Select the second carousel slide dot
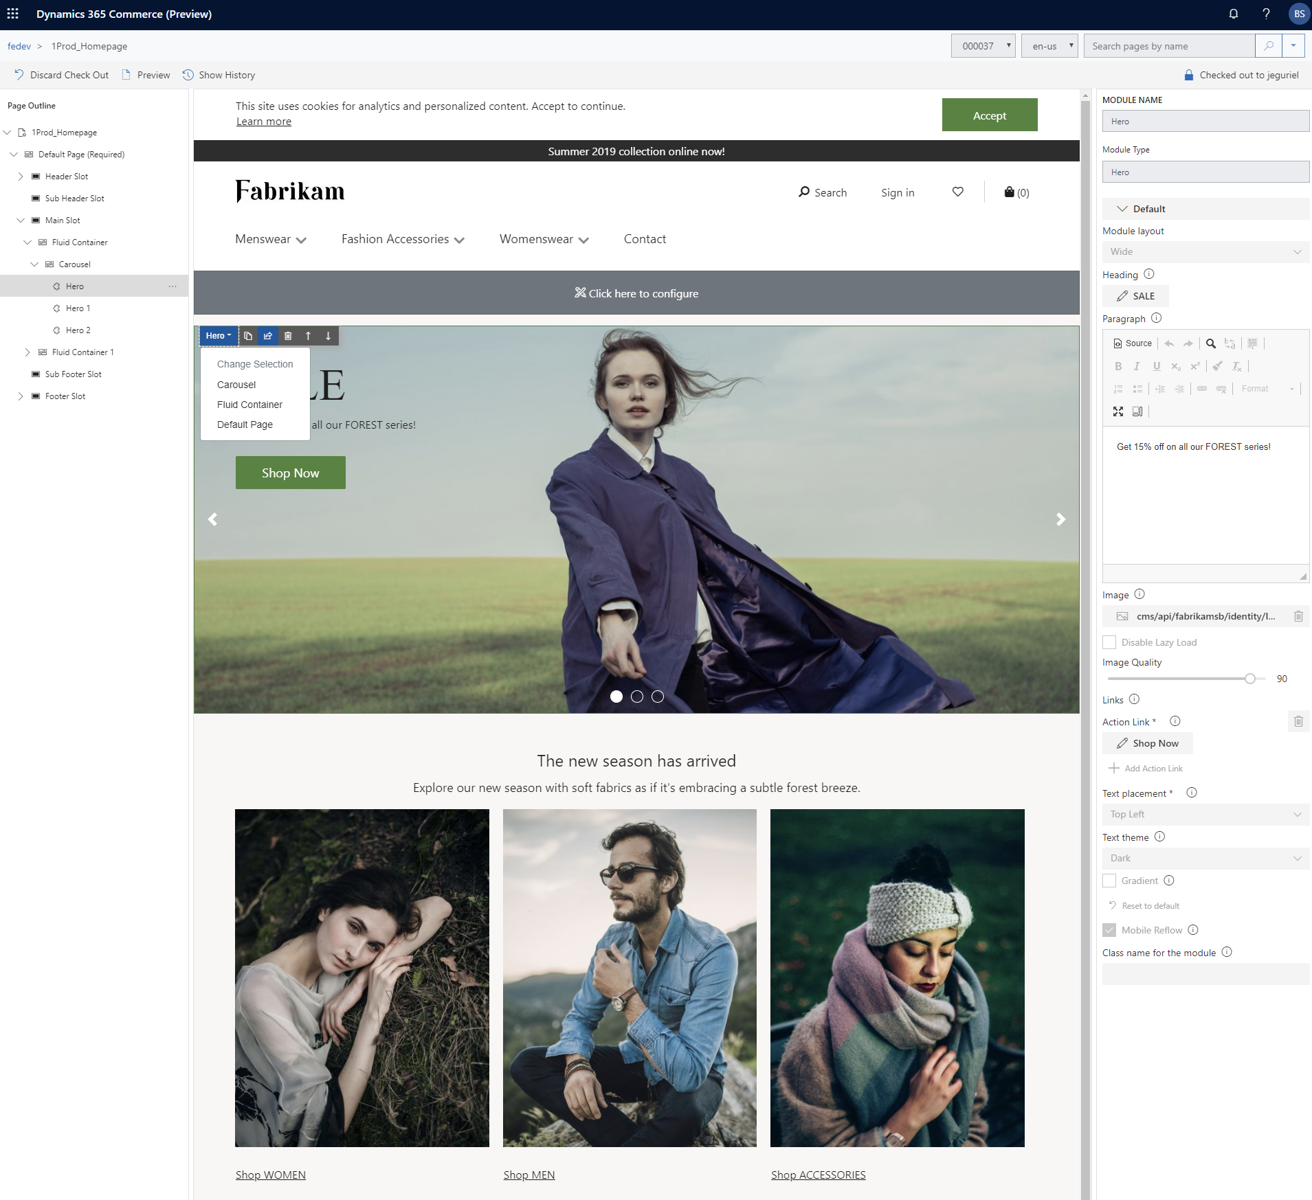The height and width of the screenshot is (1200, 1312). [637, 697]
